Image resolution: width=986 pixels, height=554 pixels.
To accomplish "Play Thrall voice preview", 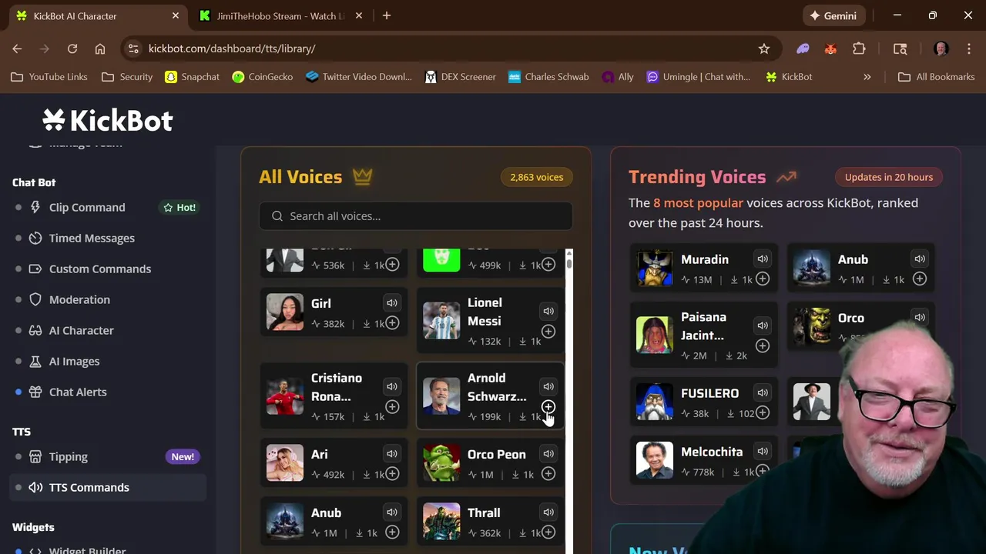I will tap(548, 512).
